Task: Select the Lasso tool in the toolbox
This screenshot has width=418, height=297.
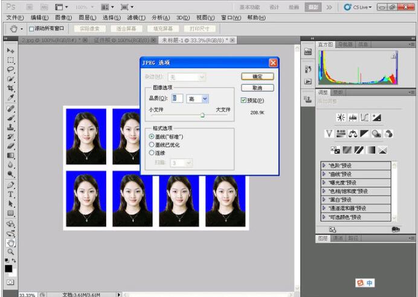Action: 10,69
